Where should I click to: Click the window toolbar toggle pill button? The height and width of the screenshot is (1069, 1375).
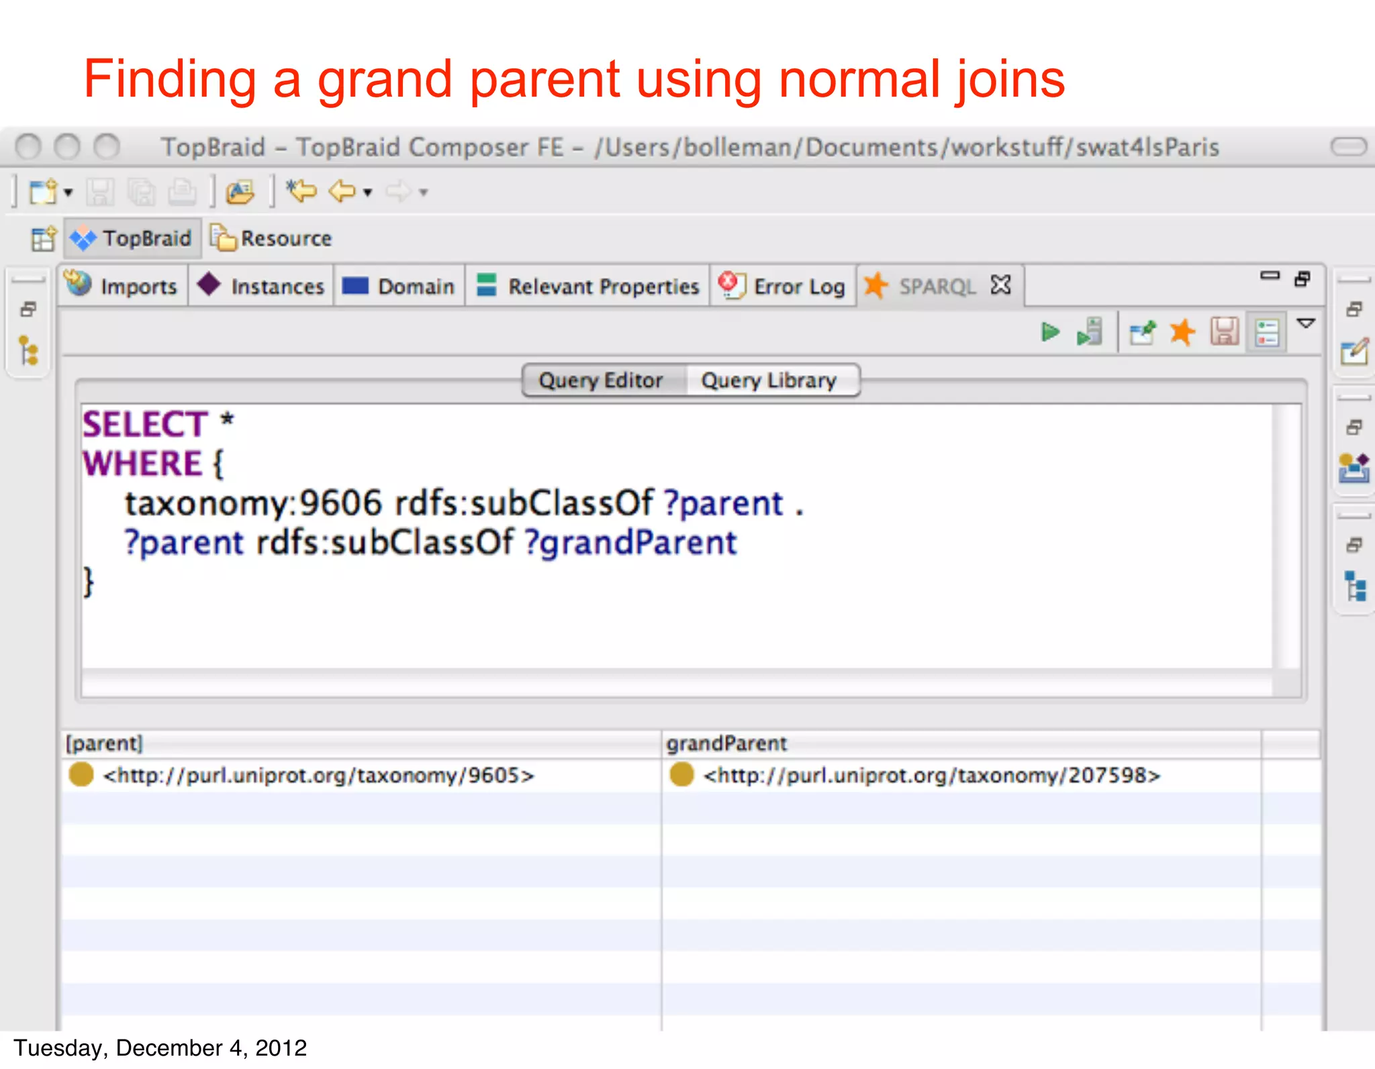point(1349,146)
